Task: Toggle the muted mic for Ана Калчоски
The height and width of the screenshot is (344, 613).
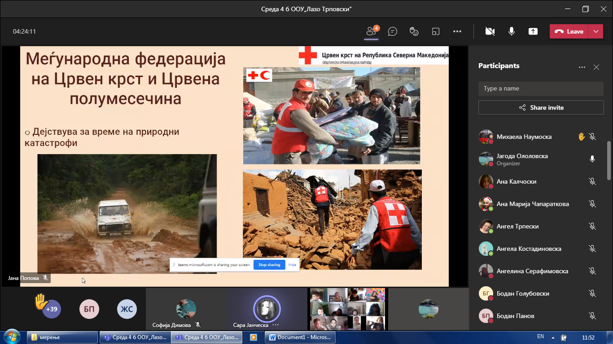Action: click(x=592, y=181)
